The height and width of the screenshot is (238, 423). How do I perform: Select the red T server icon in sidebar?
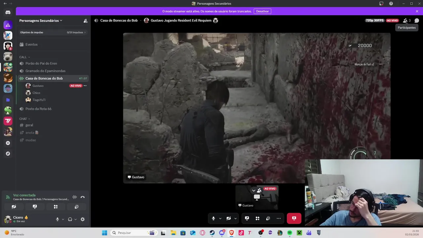pos(8,121)
